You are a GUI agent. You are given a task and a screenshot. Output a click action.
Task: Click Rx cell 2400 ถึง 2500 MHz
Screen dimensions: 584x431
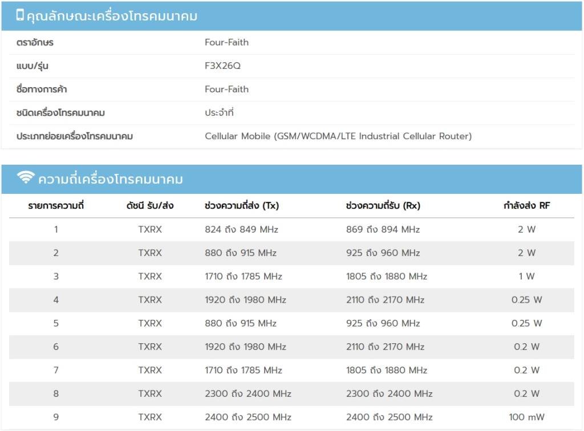(389, 417)
